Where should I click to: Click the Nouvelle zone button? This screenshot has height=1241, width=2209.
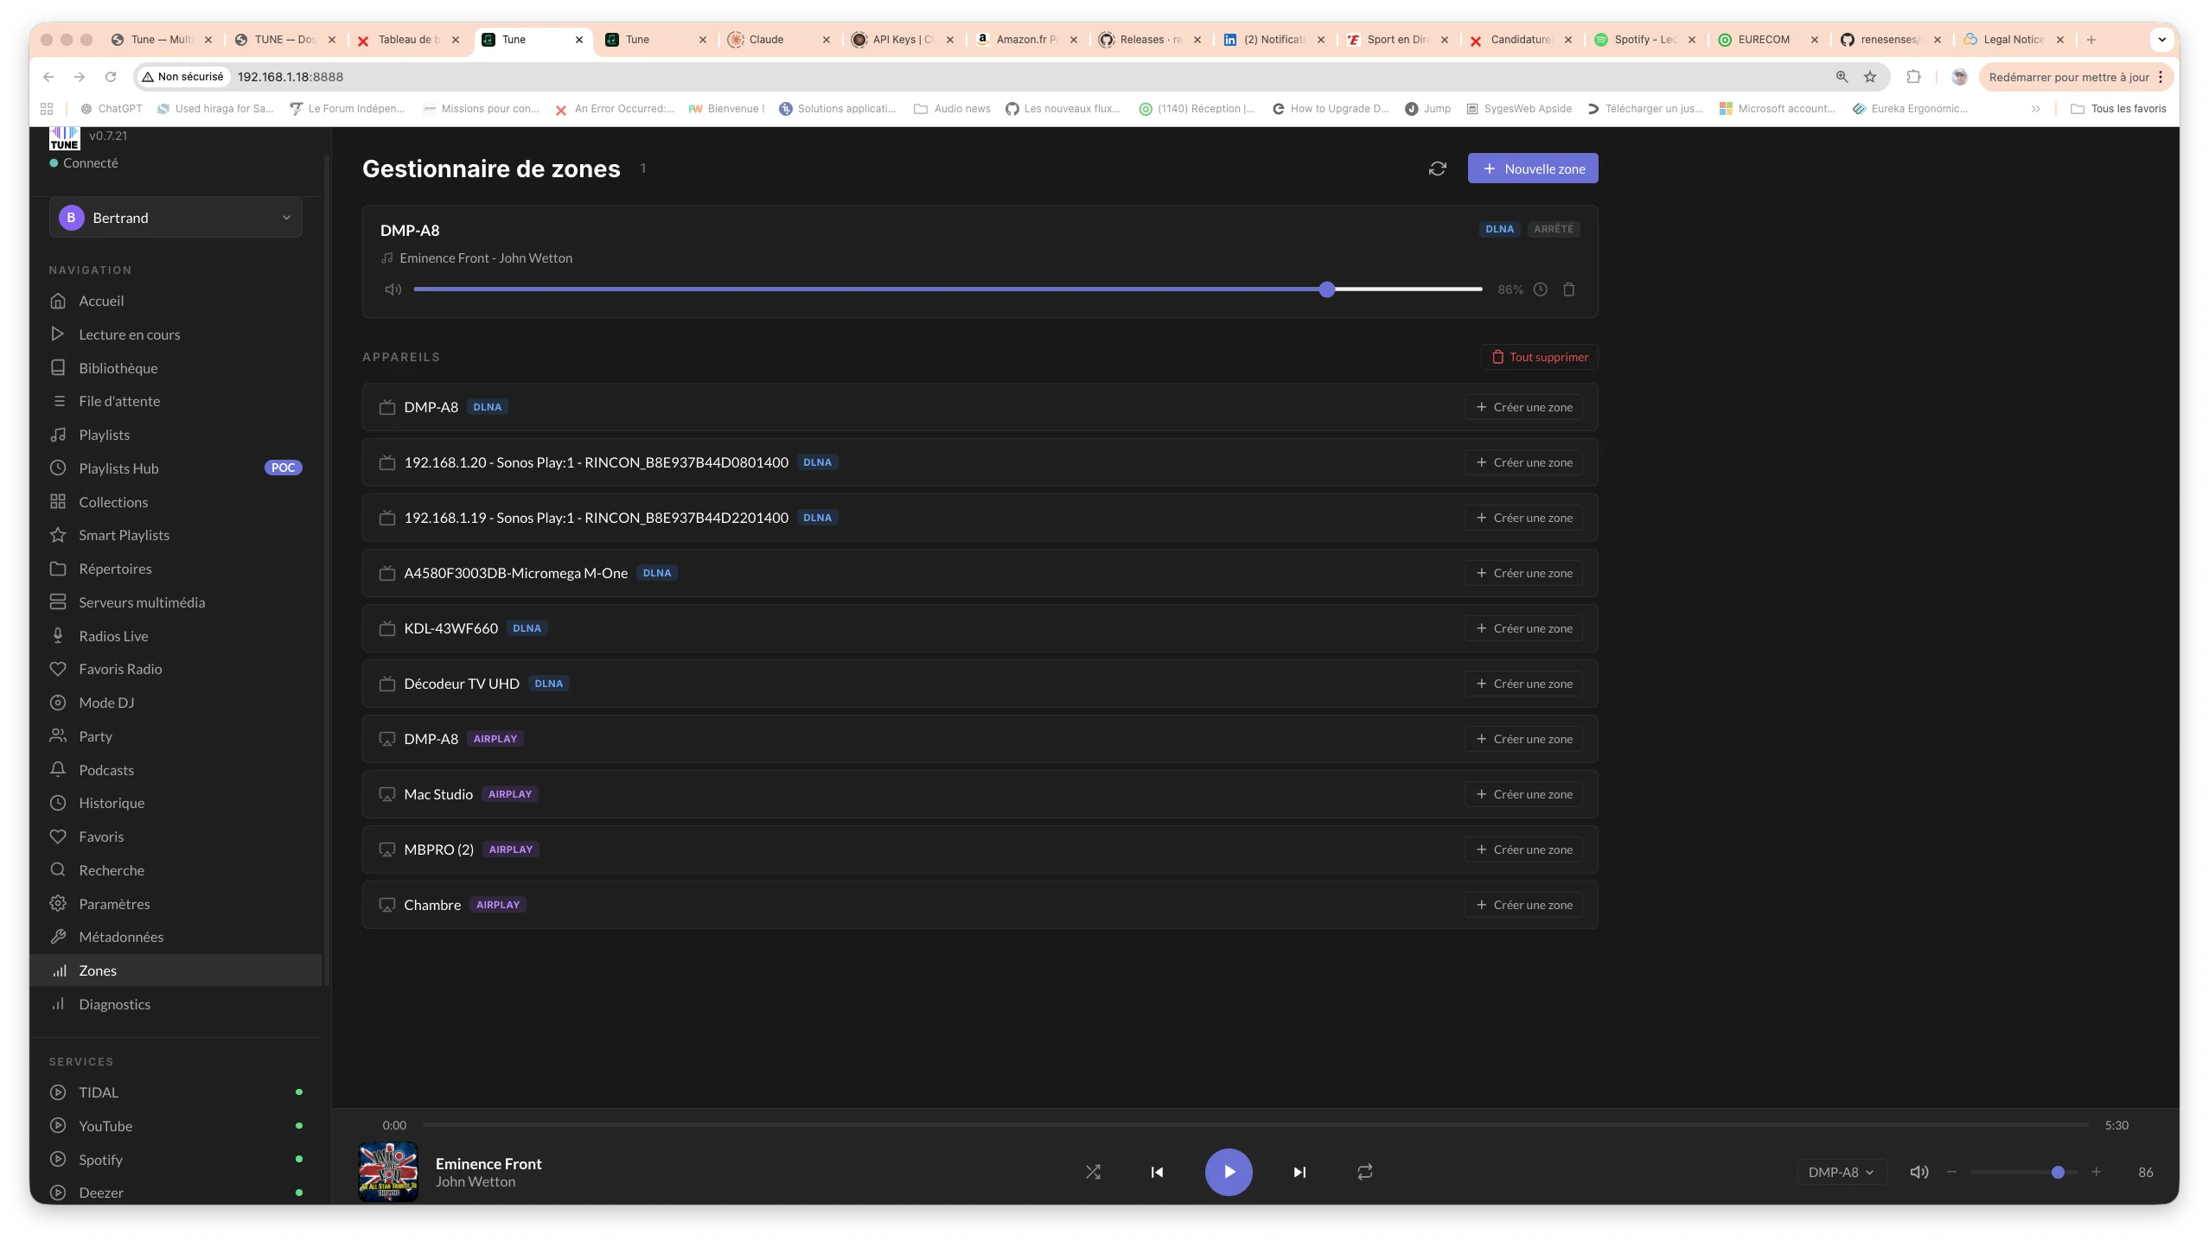coord(1533,169)
